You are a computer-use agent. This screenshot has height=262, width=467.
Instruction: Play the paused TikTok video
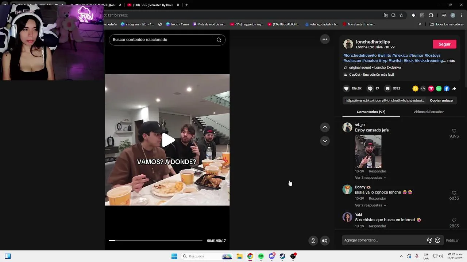point(168,140)
